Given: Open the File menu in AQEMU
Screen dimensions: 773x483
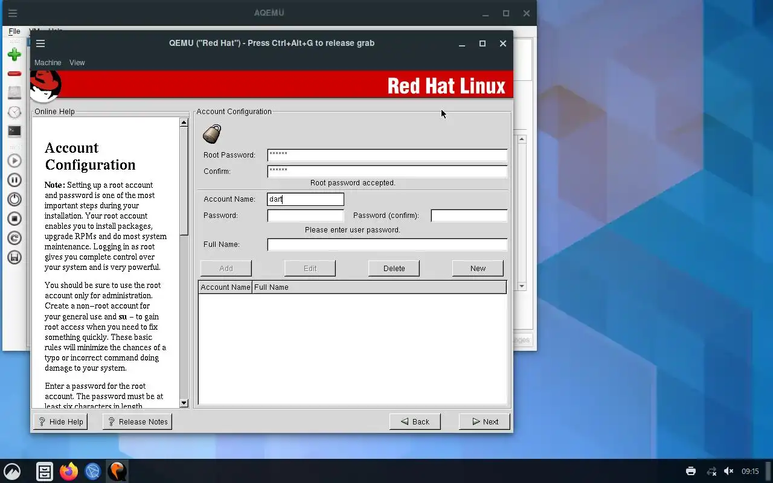Looking at the screenshot, I should click(x=14, y=31).
